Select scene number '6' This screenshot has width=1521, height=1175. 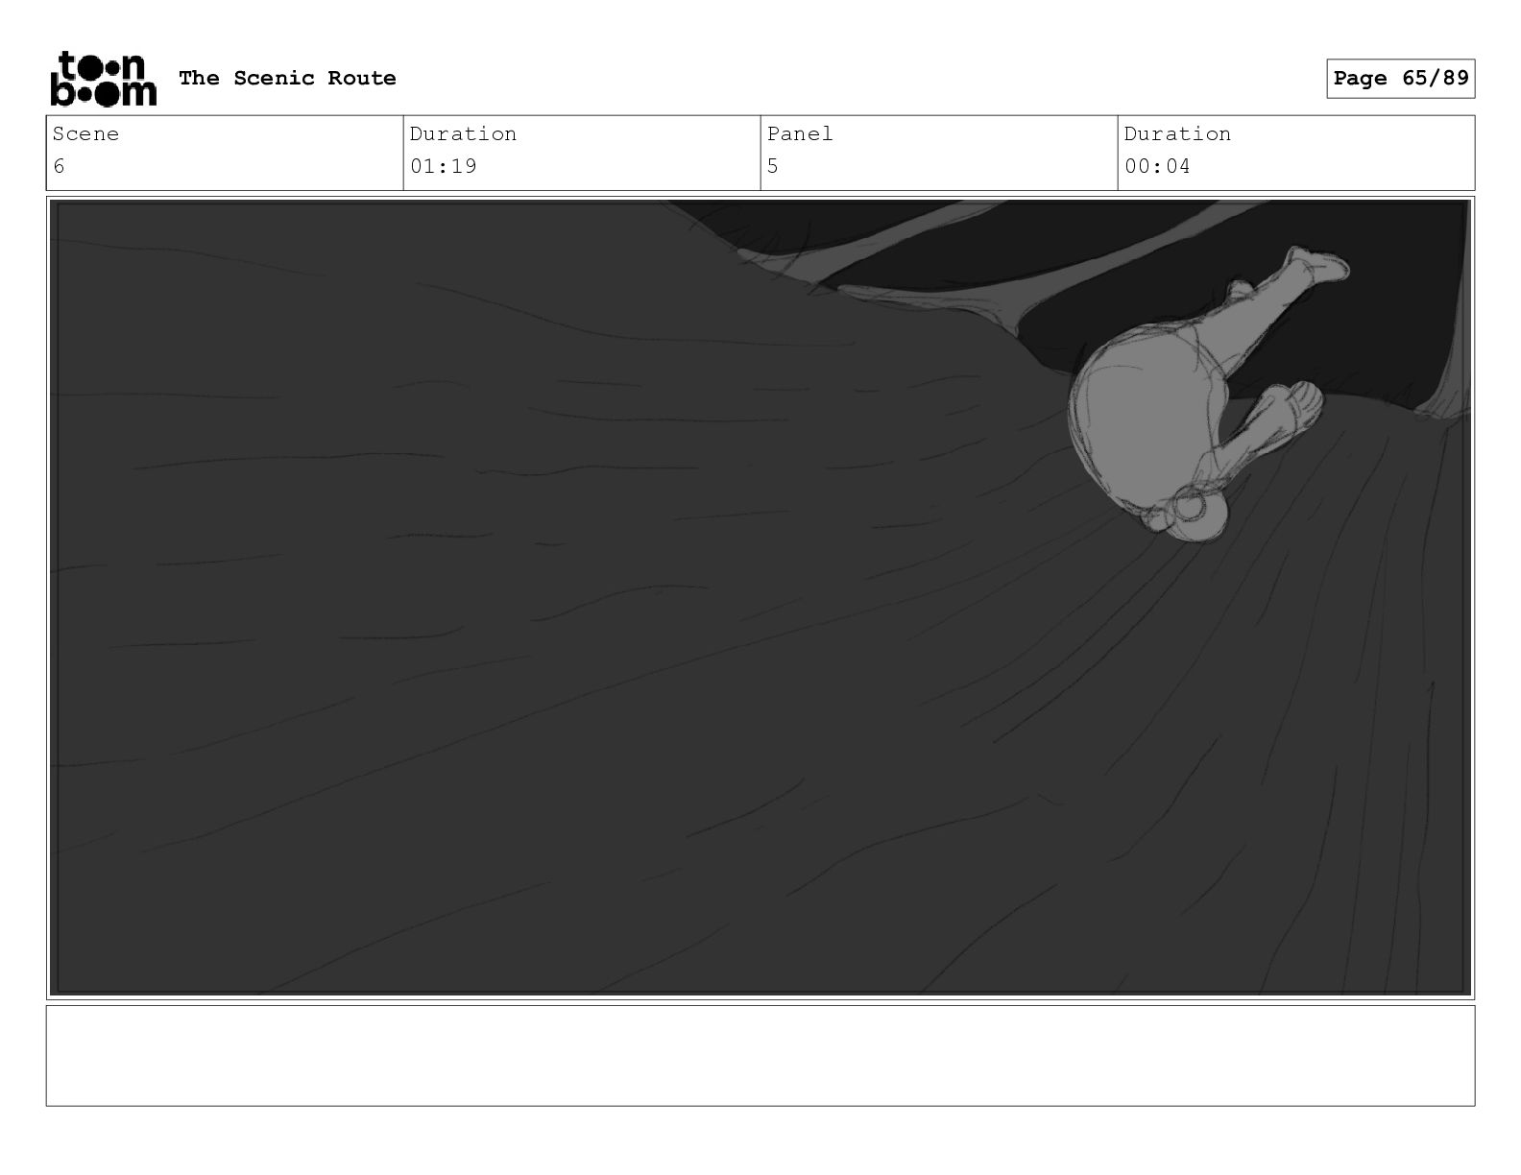59,166
